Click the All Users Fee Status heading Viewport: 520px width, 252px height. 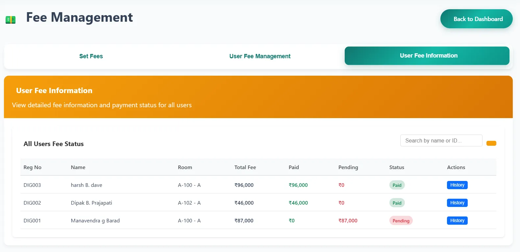click(54, 144)
